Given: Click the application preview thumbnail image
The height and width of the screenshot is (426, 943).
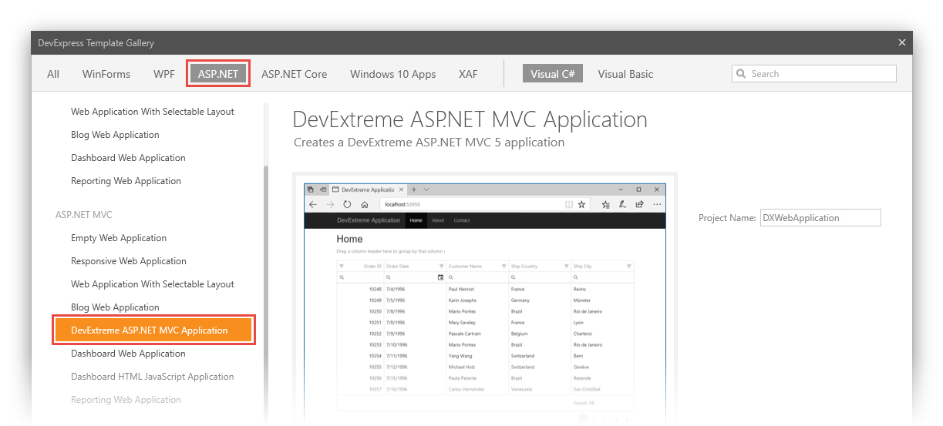Looking at the screenshot, I should pos(484,308).
